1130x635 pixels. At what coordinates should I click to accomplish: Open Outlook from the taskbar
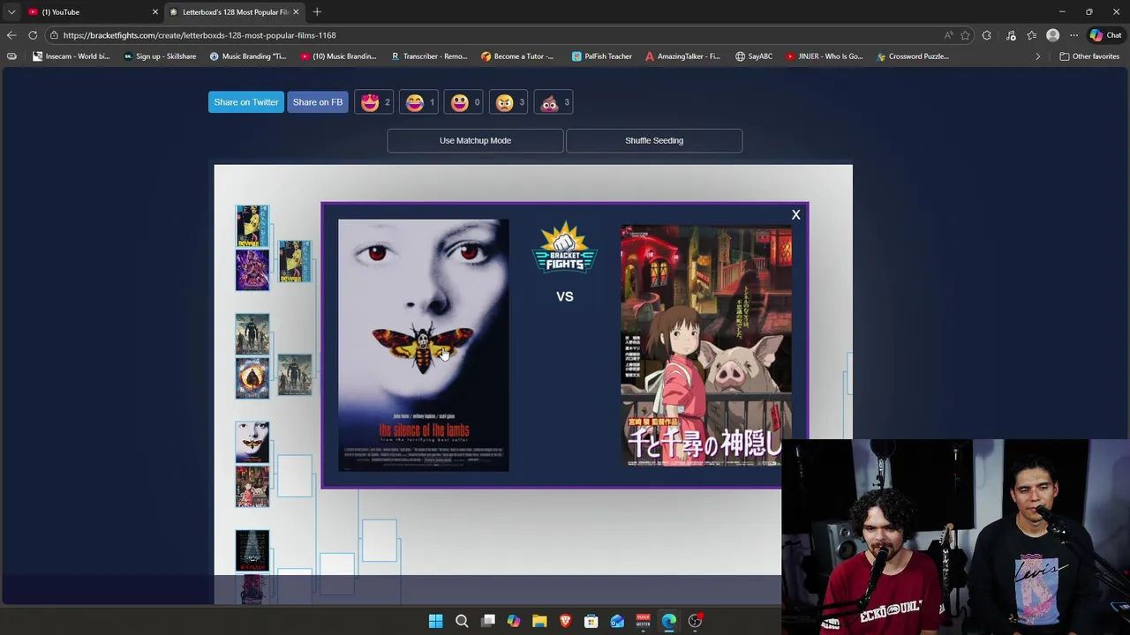pyautogui.click(x=617, y=621)
